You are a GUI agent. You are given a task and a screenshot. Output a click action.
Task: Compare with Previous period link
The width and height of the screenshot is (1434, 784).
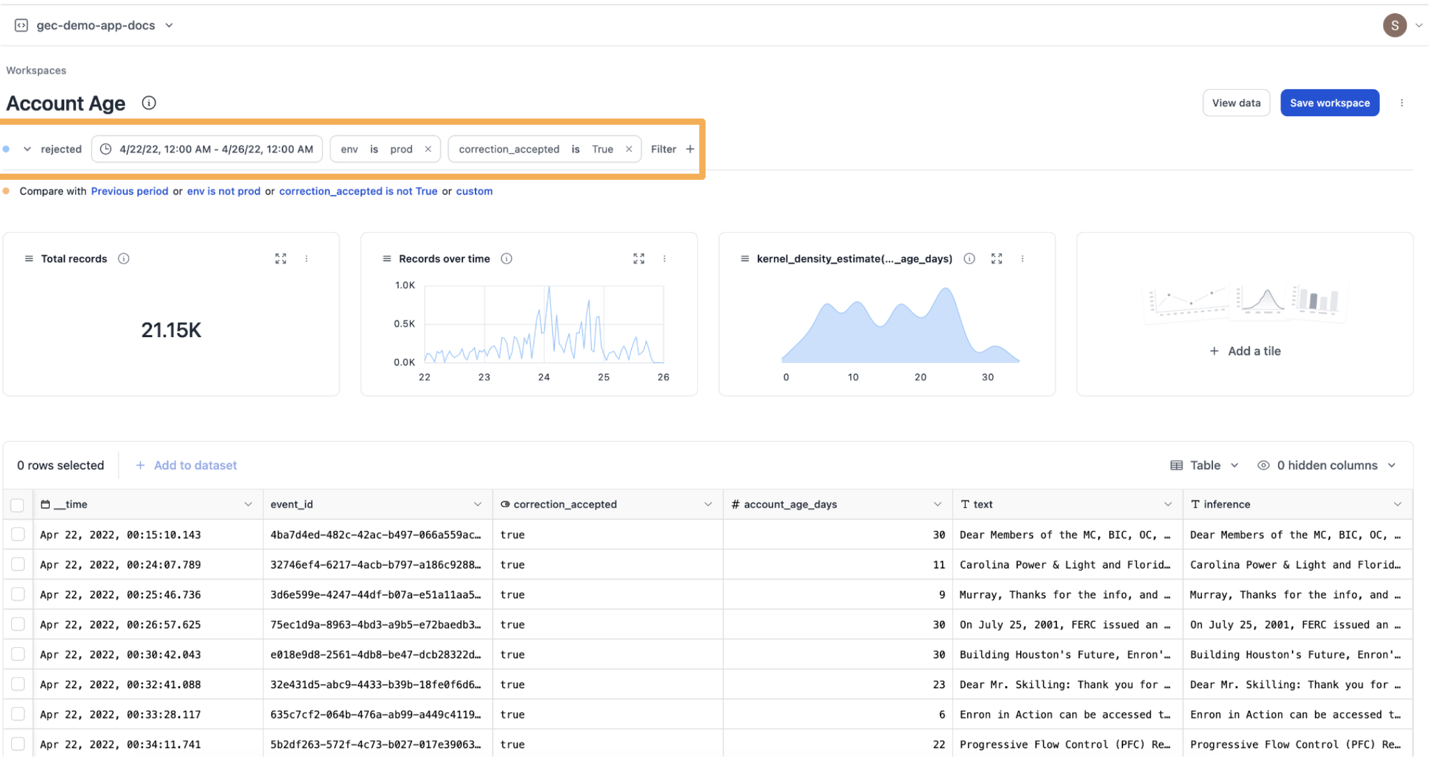pyautogui.click(x=130, y=191)
